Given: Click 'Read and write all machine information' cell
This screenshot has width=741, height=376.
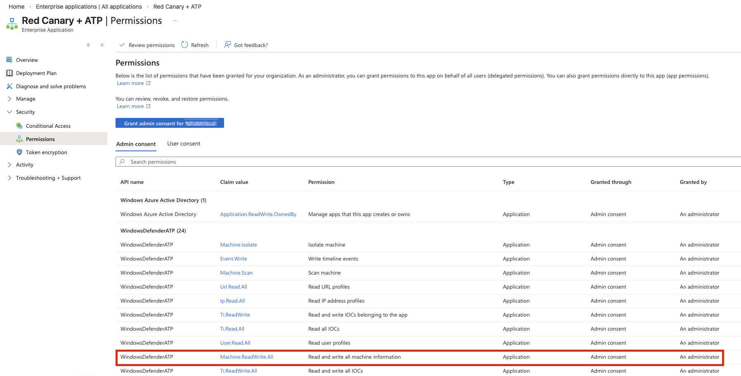Looking at the screenshot, I should [354, 357].
